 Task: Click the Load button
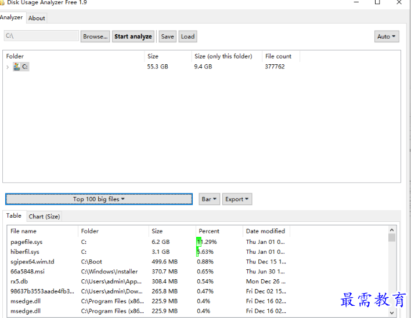coord(188,36)
